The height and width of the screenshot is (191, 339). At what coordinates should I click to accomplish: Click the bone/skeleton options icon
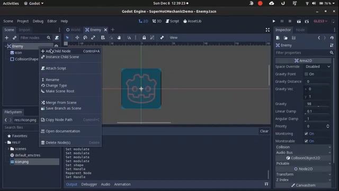162,38
